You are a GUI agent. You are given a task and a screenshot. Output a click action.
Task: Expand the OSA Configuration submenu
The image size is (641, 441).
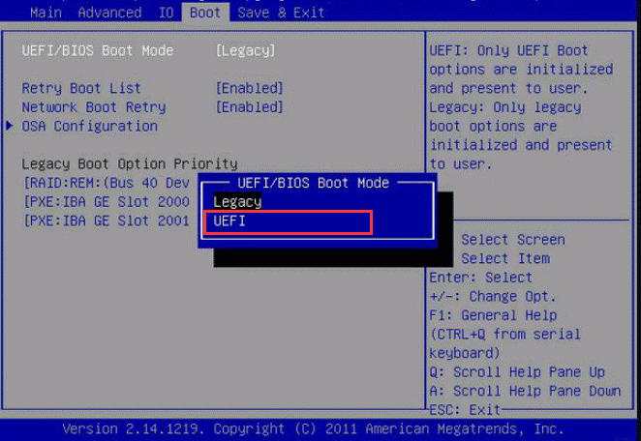(x=89, y=126)
